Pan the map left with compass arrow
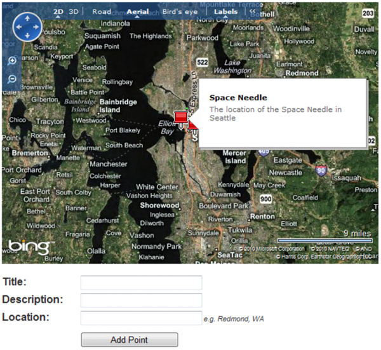This screenshot has height=350, width=381. [x=18, y=27]
